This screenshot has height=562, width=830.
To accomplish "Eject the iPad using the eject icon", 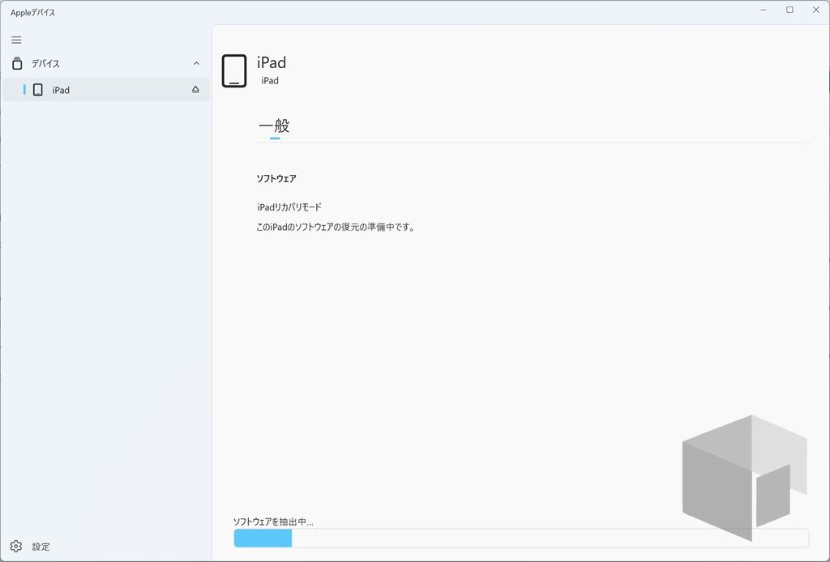I will tap(195, 90).
